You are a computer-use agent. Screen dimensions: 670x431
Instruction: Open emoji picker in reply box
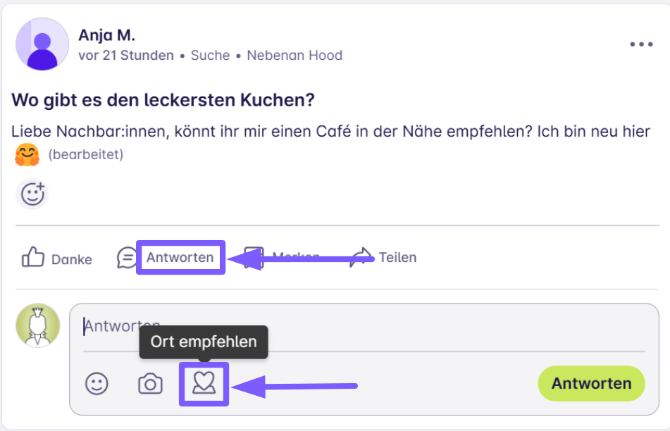(97, 384)
